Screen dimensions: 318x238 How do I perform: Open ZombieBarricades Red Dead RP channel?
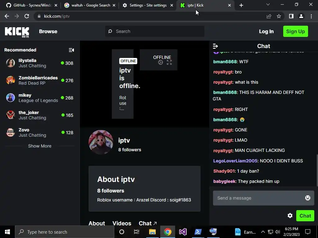pyautogui.click(x=39, y=80)
